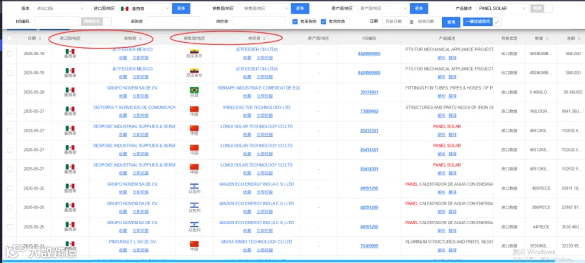585x263 pixels.
Task: Open HS code link 76109099
Action: click(x=369, y=246)
